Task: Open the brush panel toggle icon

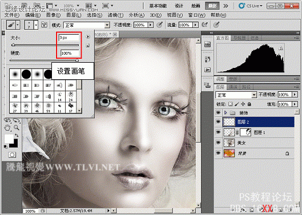Action: coord(45,25)
